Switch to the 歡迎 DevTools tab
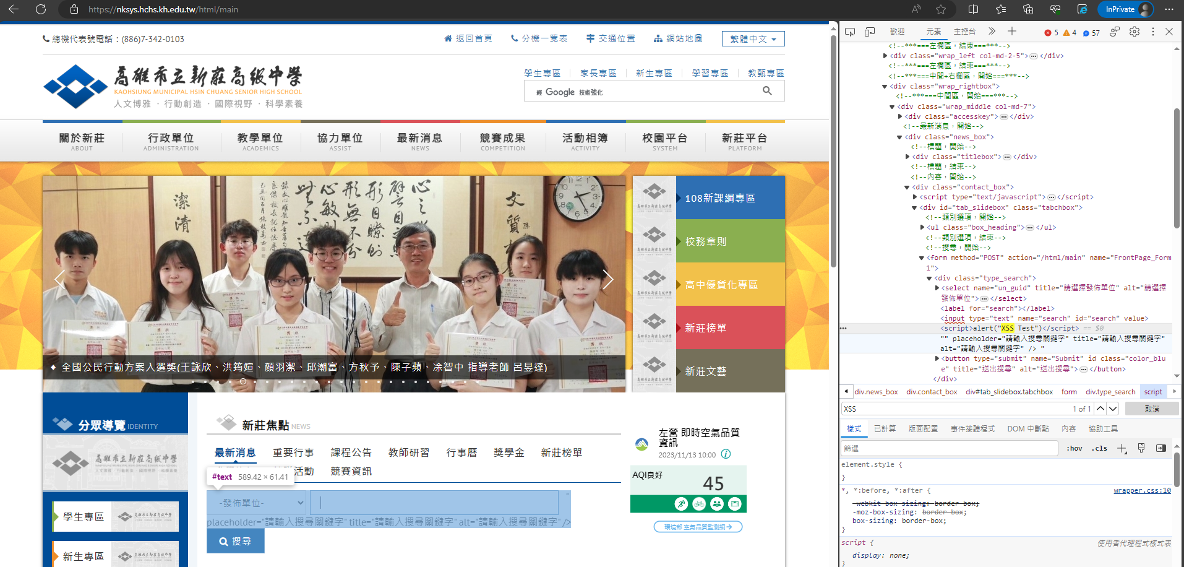Image resolution: width=1184 pixels, height=567 pixels. click(x=897, y=32)
